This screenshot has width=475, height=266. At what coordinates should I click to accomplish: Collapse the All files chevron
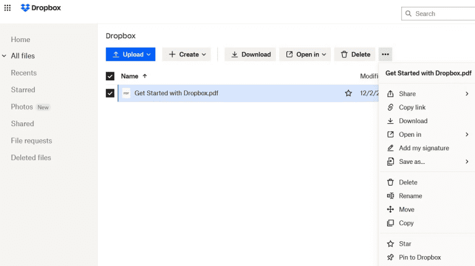[x=4, y=56]
